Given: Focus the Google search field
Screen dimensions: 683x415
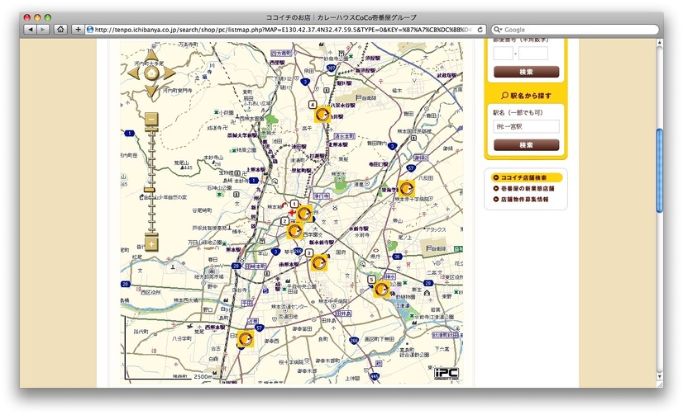Looking at the screenshot, I should (x=575, y=30).
